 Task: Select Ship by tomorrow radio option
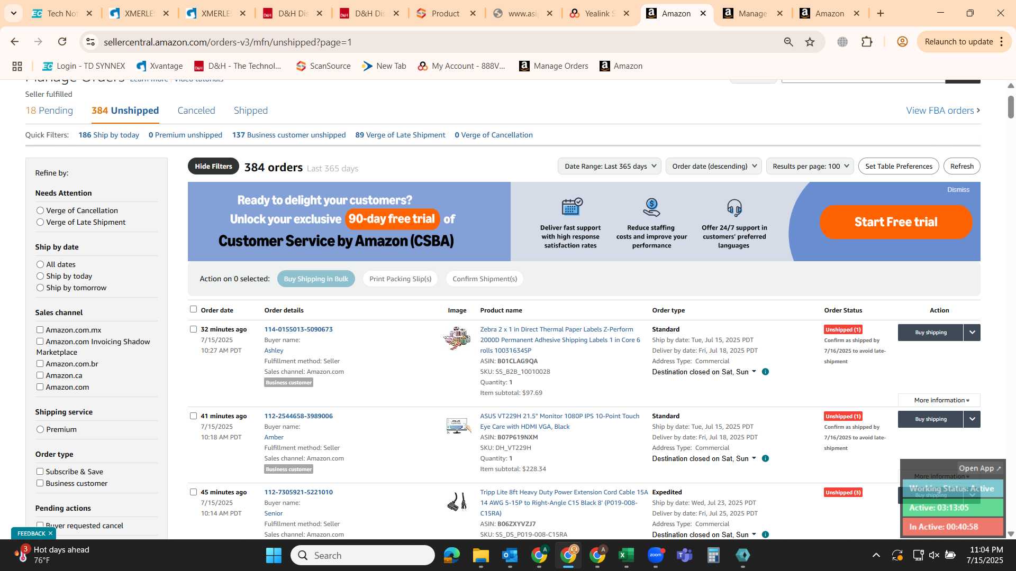(x=40, y=288)
